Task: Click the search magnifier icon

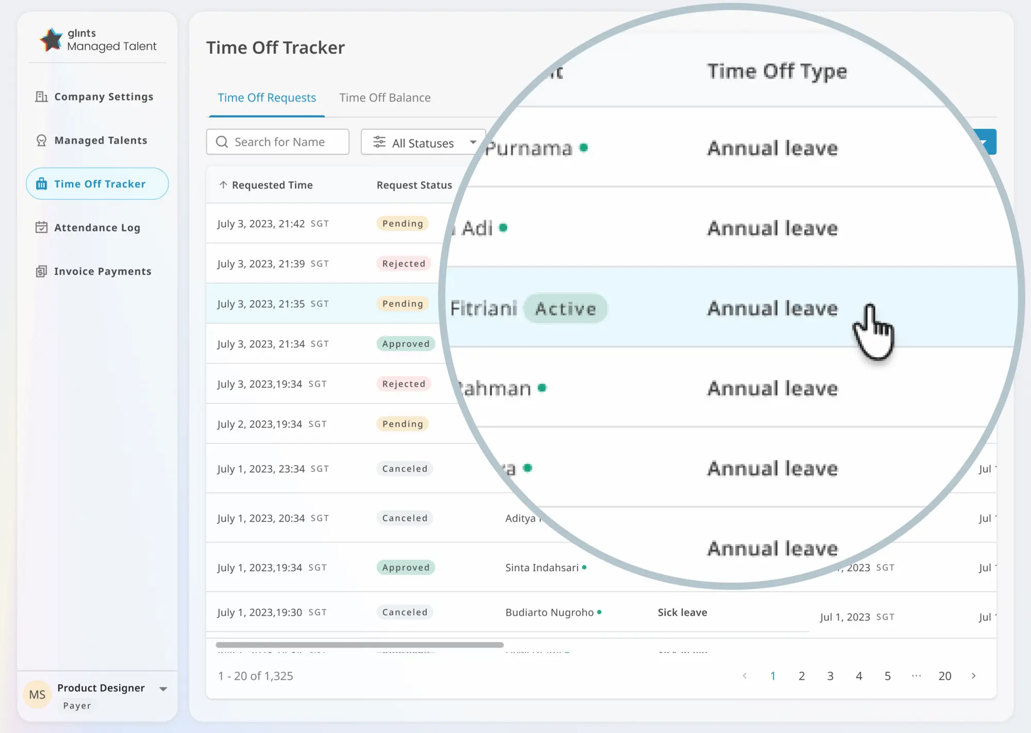Action: pos(222,142)
